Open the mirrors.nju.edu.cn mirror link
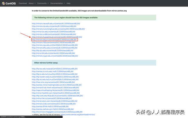This screenshot has height=118, width=188. click(x=54, y=26)
